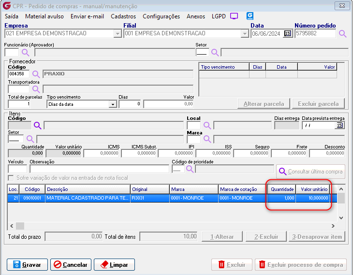Click the Número pedido input field
This screenshot has height=275, width=353.
pyautogui.click(x=315, y=33)
